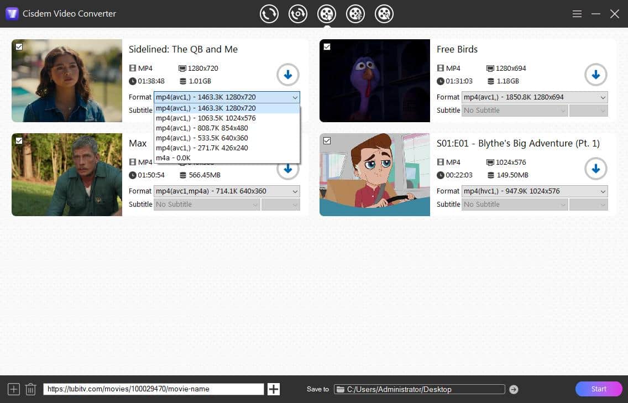
Task: Click the download arrow for Sidelined
Action: coord(287,75)
